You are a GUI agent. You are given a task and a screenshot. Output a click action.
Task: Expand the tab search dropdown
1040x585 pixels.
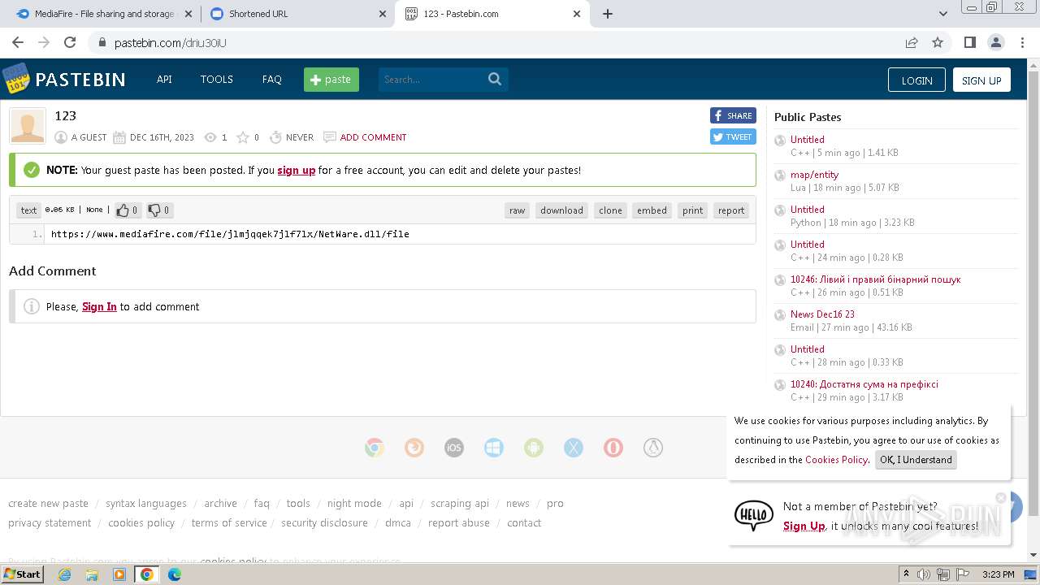point(943,14)
